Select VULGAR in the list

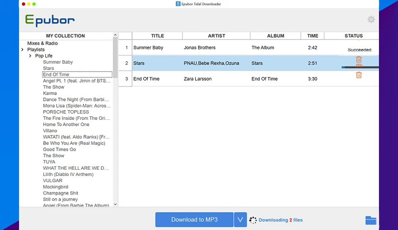click(52, 181)
